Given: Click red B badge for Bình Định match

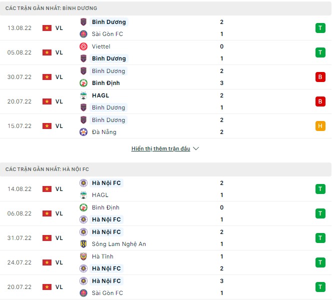Looking at the screenshot, I should click(x=320, y=77).
